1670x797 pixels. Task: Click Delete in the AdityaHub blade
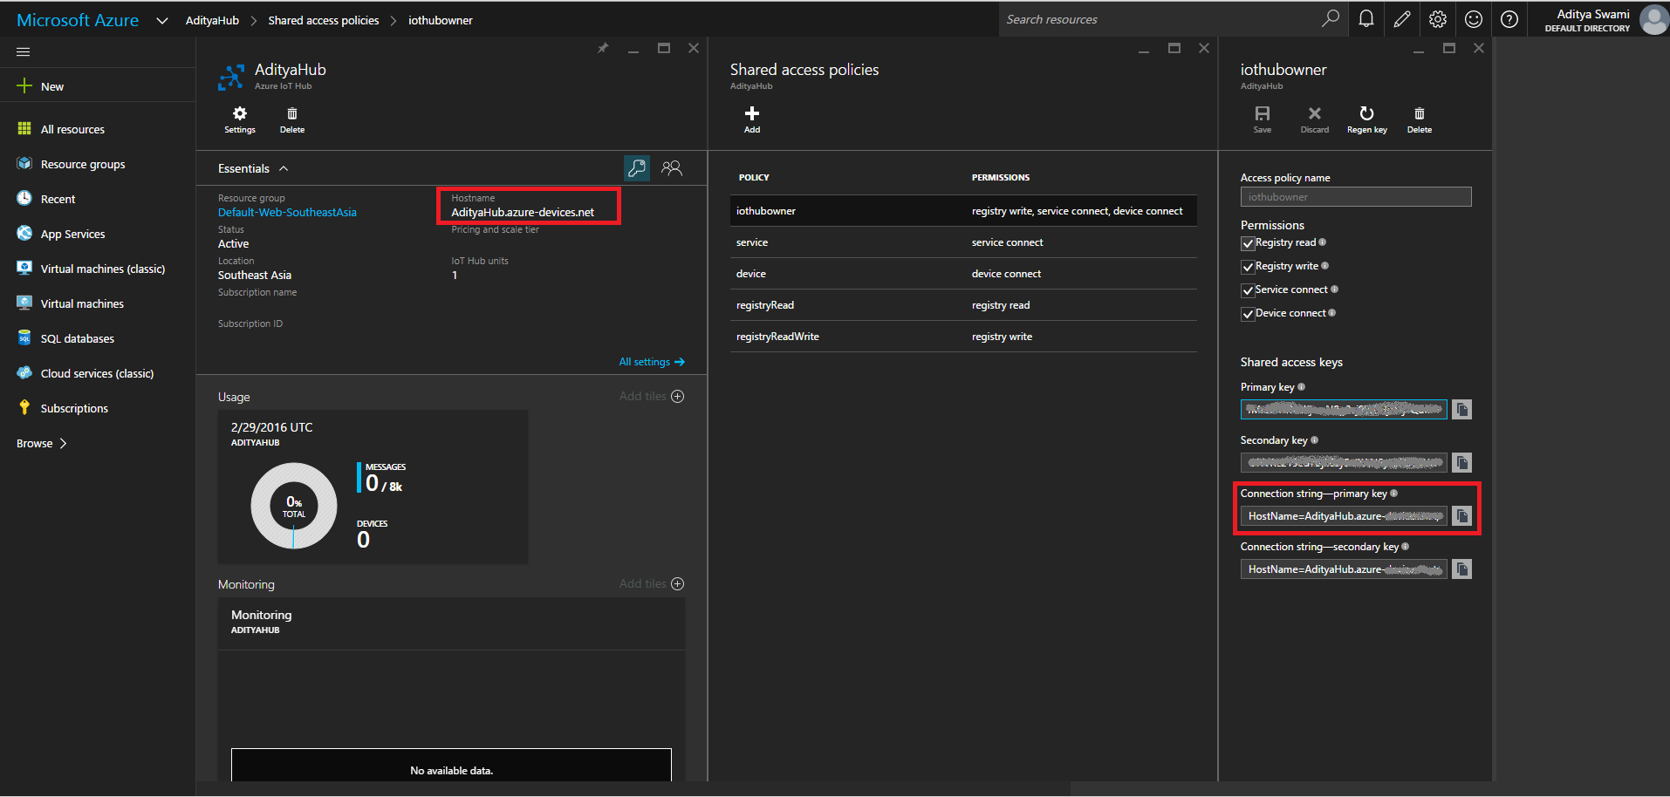click(292, 119)
